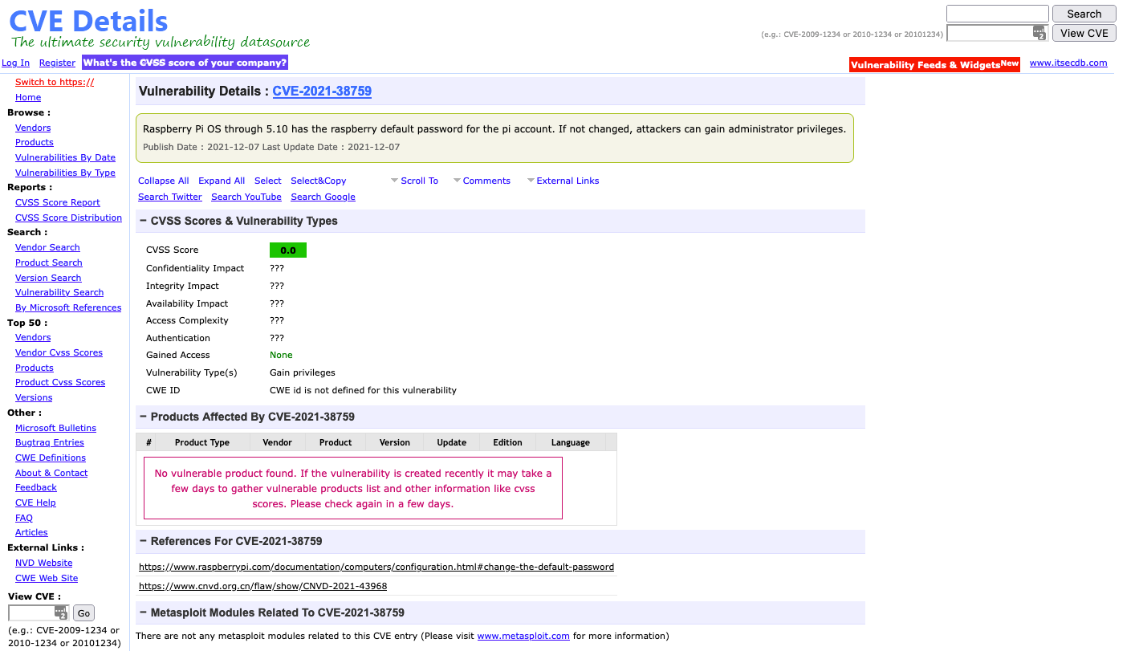The image size is (1135, 651).
Task: Open Feedback link
Action: point(36,487)
